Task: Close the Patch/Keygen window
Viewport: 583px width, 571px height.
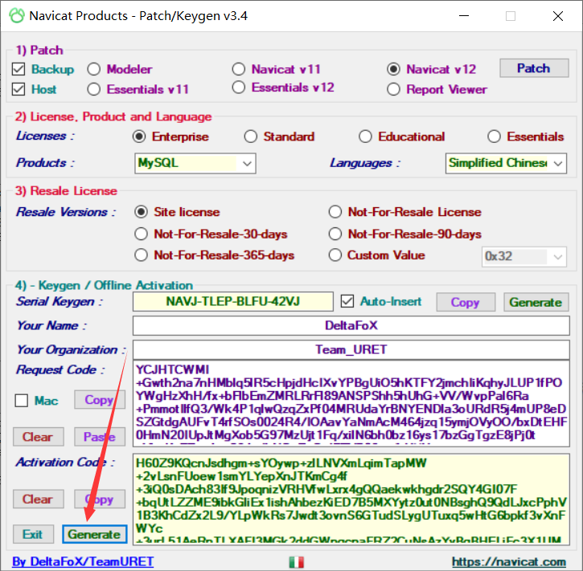Action: pyautogui.click(x=558, y=16)
